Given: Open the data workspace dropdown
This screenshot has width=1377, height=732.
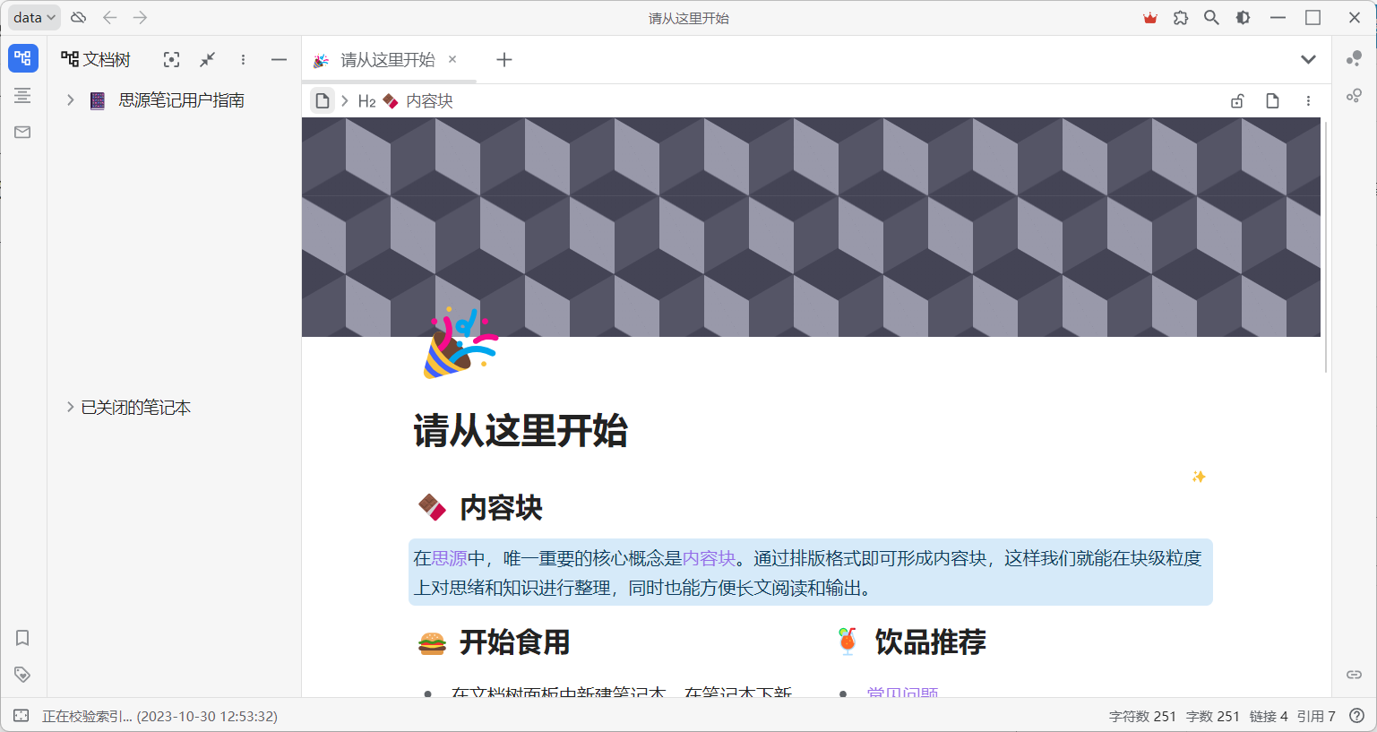Looking at the screenshot, I should click(34, 18).
